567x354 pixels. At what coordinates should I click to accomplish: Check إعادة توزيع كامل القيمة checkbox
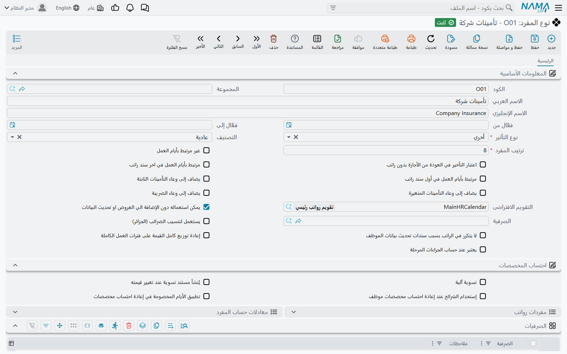[207, 235]
